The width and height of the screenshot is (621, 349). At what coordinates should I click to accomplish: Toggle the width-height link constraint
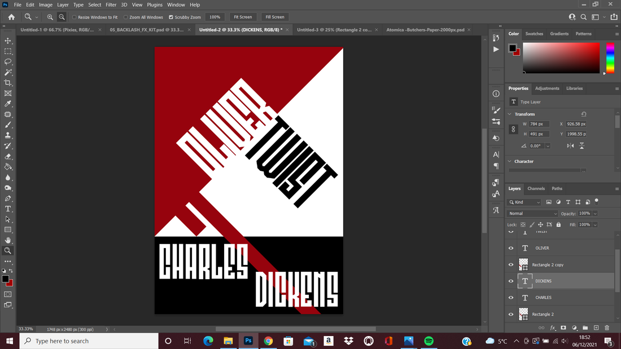tap(513, 129)
